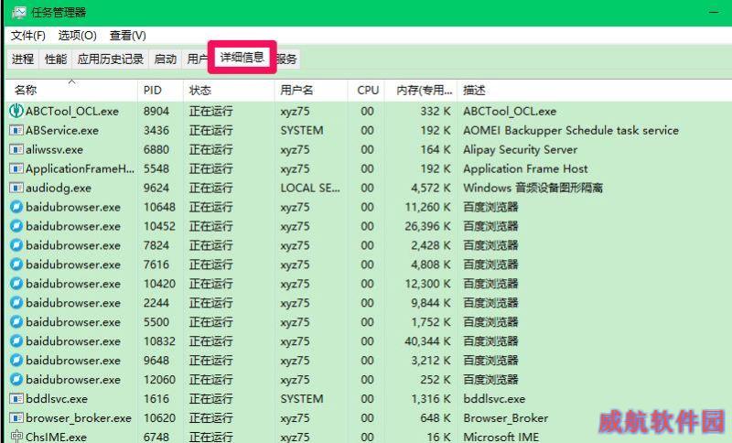This screenshot has height=443, width=732.
Task: Sort by the CPU column header
Action: click(368, 90)
